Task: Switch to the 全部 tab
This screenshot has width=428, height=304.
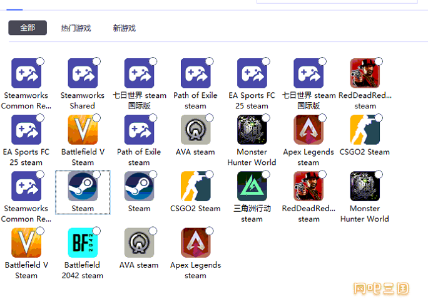Action: 28,28
